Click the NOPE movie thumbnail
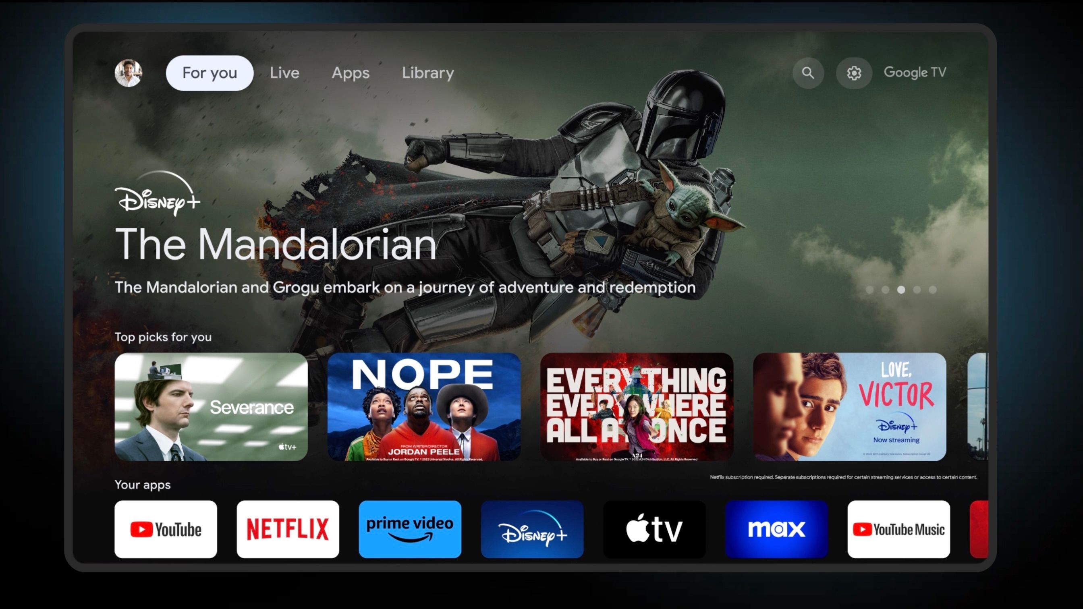Viewport: 1083px width, 609px height. tap(424, 406)
